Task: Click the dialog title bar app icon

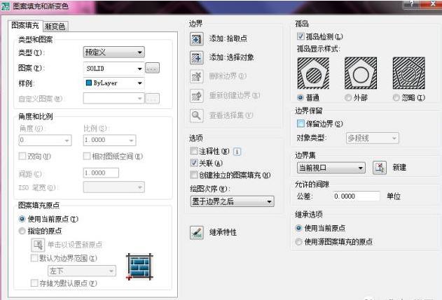Action: coord(5,6)
